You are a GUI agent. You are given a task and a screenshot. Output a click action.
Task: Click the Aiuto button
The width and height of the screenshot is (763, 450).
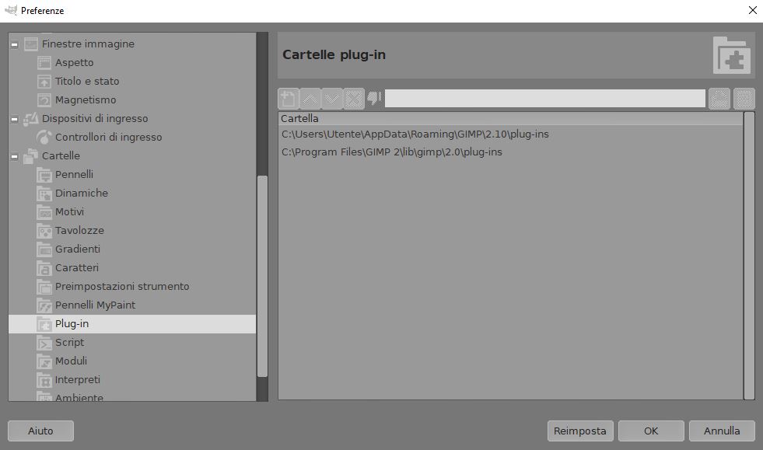pos(41,431)
